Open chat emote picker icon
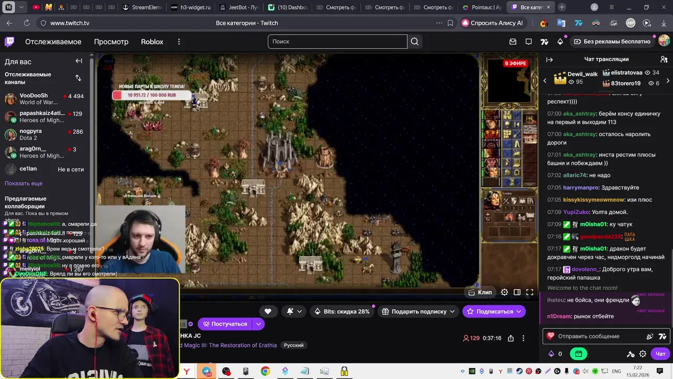This screenshot has width=673, height=379. tap(650, 336)
